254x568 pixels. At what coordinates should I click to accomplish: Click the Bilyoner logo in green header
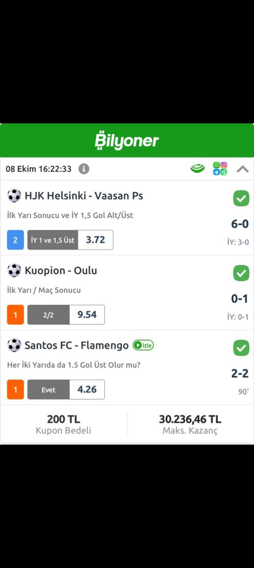click(x=127, y=141)
